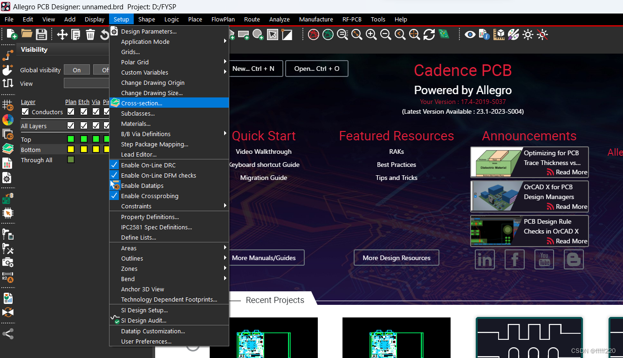Click the Open... Ctrl + O button
This screenshot has height=358, width=623.
coord(317,69)
